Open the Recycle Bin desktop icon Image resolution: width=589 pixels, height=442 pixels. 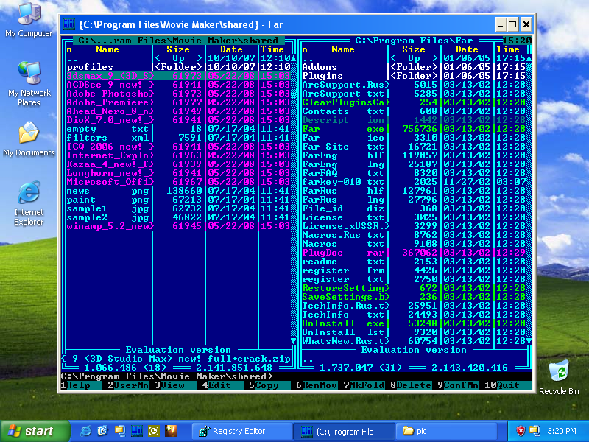point(559,377)
